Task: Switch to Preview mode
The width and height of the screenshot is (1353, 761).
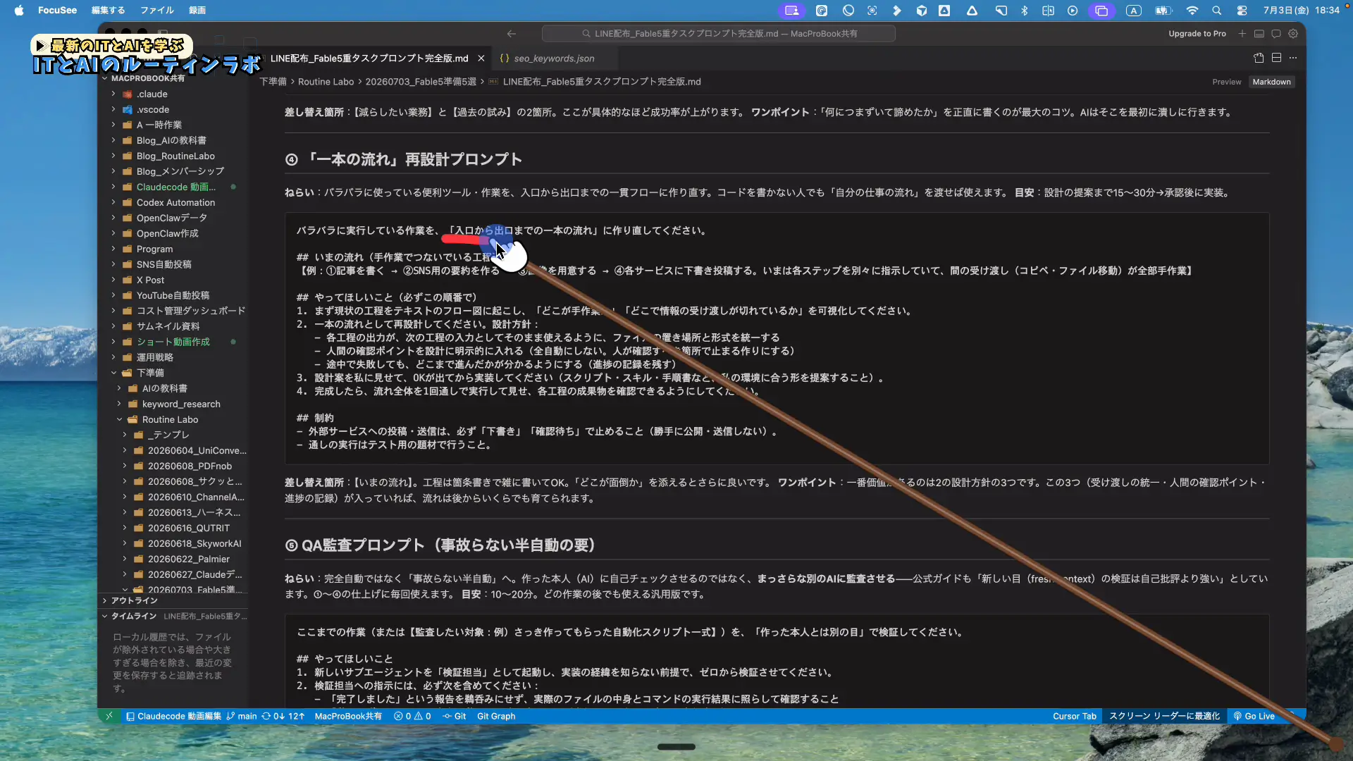Action: (1227, 82)
